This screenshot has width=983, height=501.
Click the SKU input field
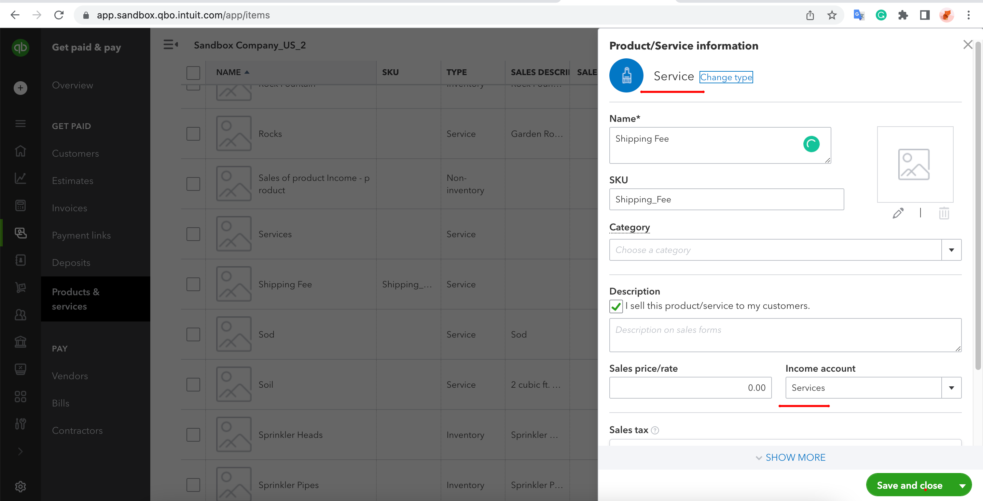(x=726, y=199)
